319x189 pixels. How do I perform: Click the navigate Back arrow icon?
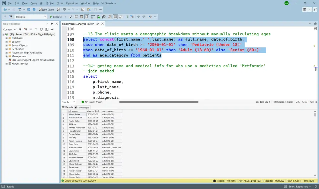point(5,10)
